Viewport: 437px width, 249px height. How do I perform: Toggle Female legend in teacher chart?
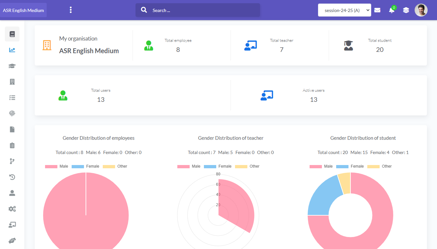[218, 166]
